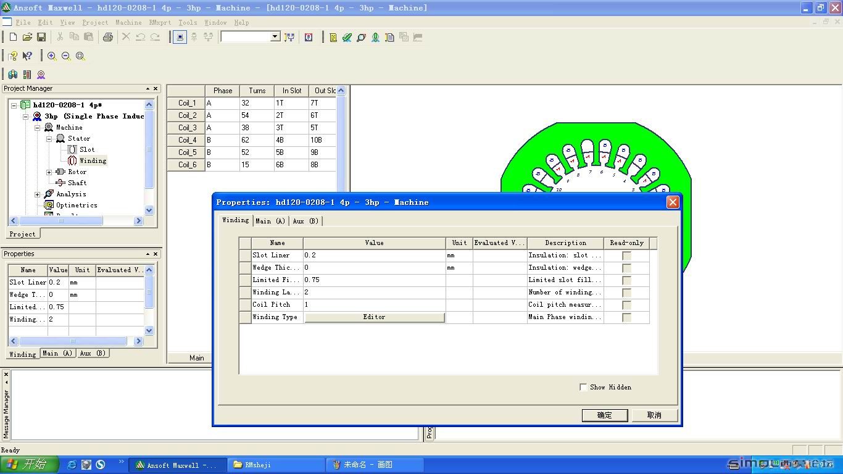The height and width of the screenshot is (474, 843).
Task: Collapse the 3hp design tree node
Action: (26, 116)
